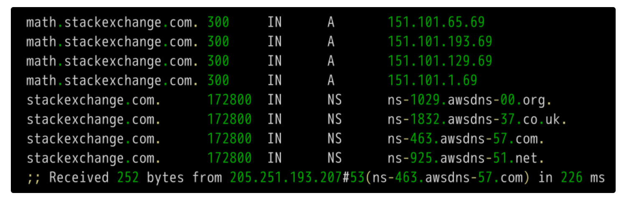
Task: Click math.stackexchange.com. in the 151.101.65.69 row
Action: [x=112, y=22]
